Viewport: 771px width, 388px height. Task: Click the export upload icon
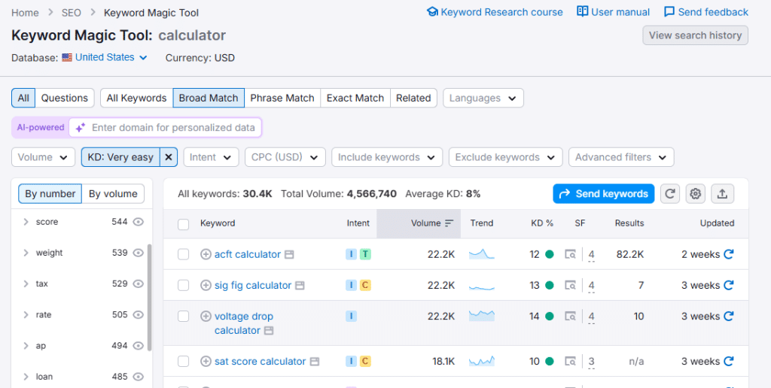tap(722, 194)
